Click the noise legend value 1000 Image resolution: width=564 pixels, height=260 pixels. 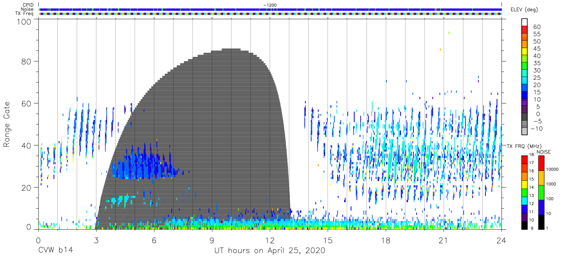tap(551, 184)
